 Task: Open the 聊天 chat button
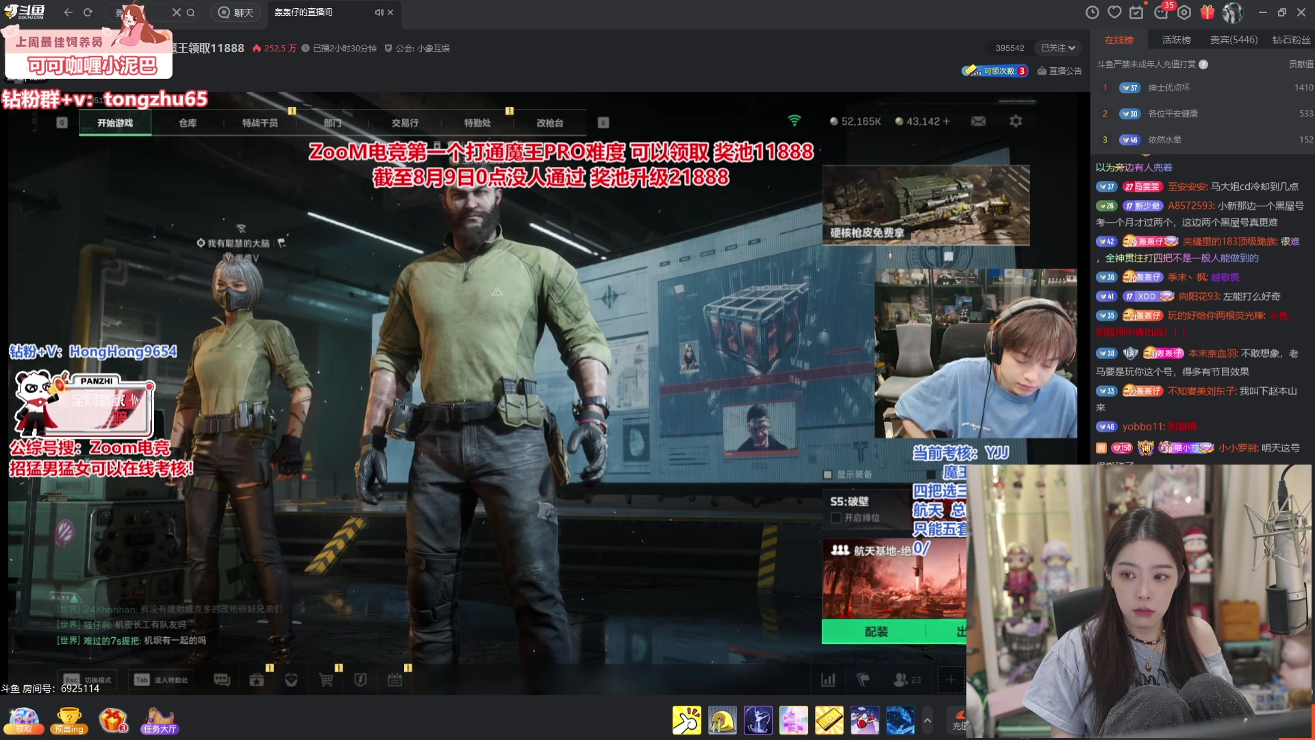pos(236,12)
